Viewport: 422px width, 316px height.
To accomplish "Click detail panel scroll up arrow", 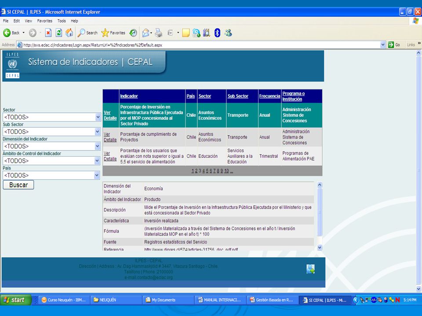I will 320,185.
